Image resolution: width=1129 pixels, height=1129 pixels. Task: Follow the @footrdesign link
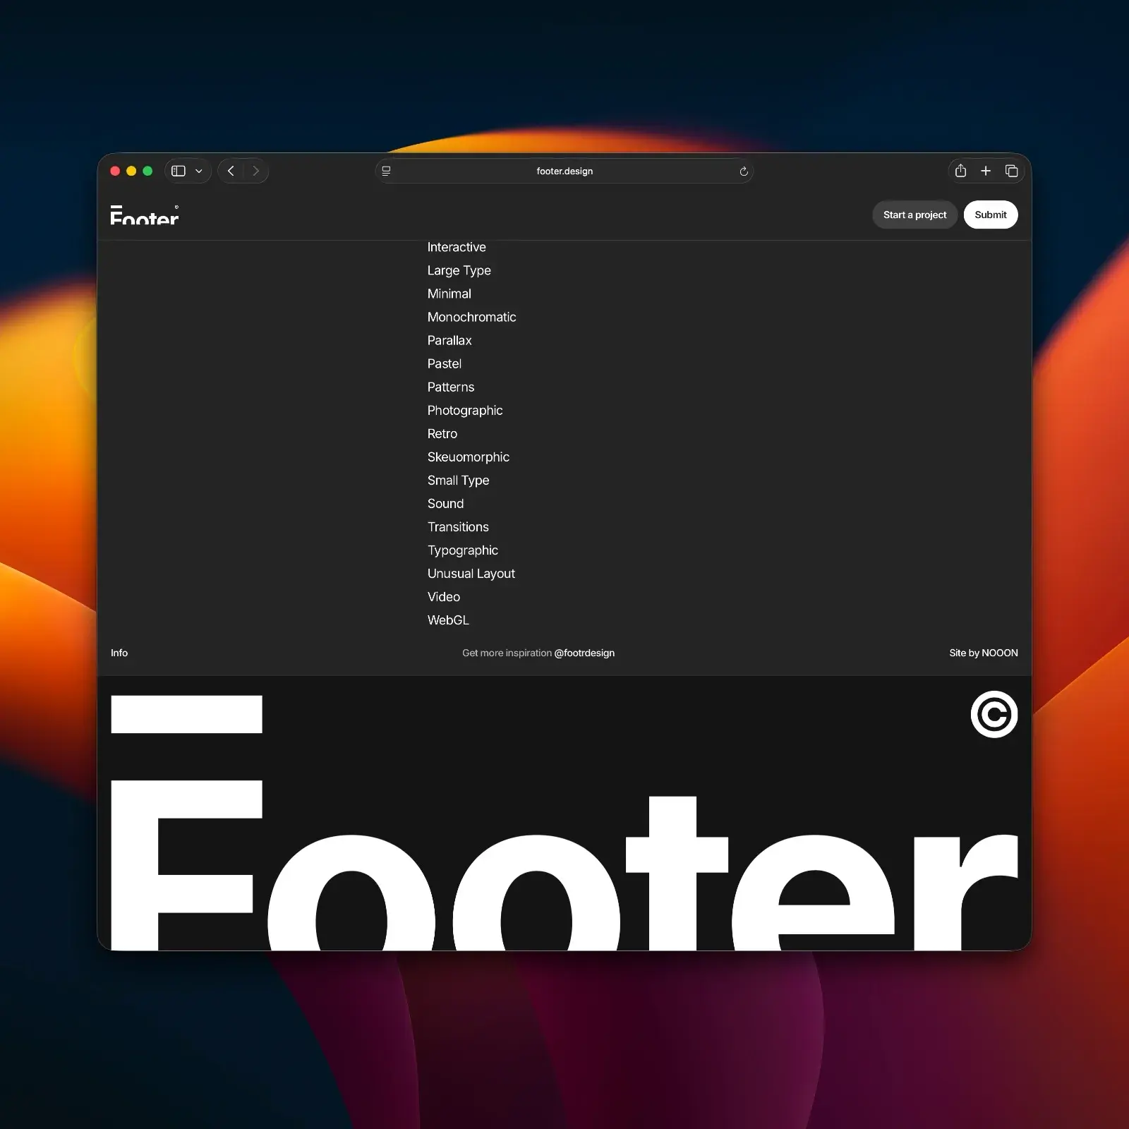[585, 653]
